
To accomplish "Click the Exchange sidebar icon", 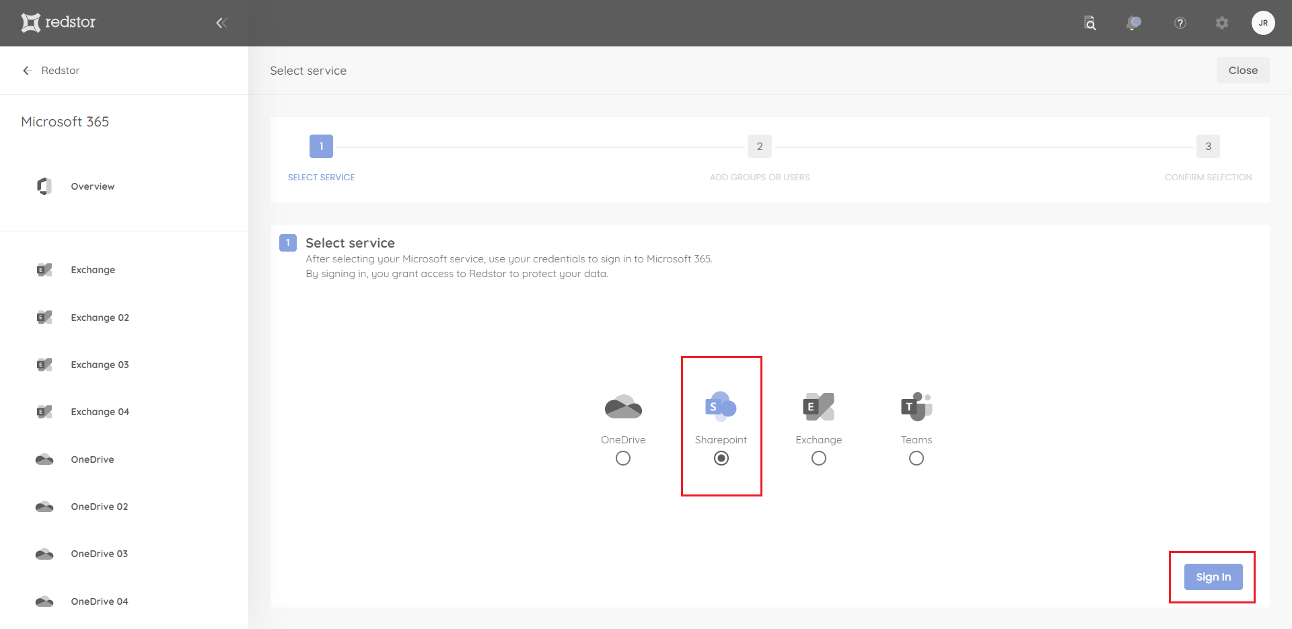I will coord(44,270).
